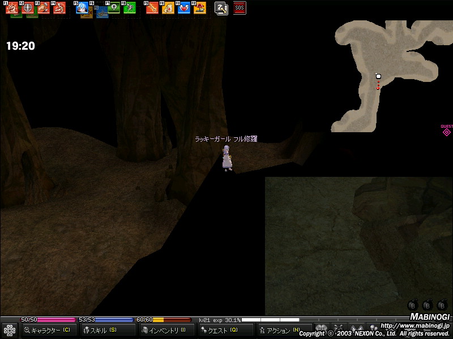Screen dimensions: 453x339
Task: Use the F4 skill slot icon
Action: [x=59, y=8]
